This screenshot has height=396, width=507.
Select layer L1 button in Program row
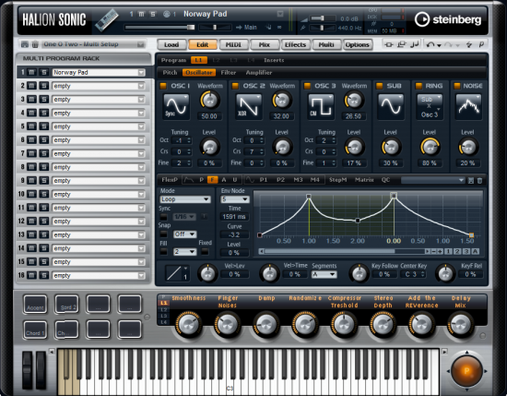pos(198,60)
